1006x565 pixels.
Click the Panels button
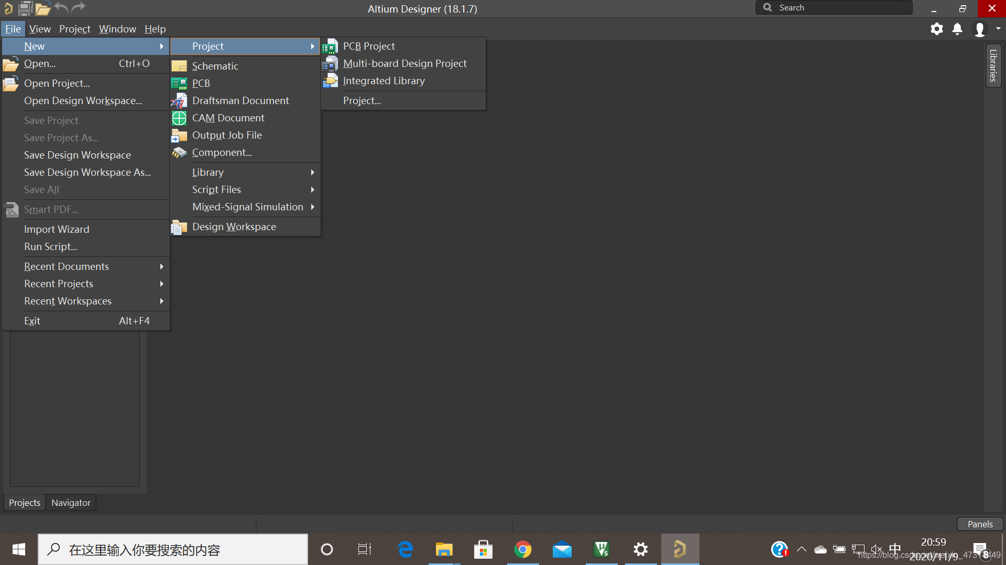(980, 524)
